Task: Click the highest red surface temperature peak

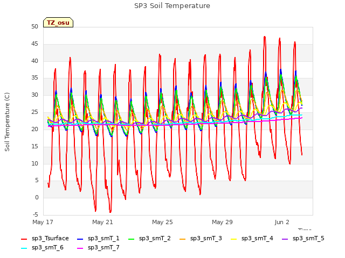Action: [x=265, y=37]
